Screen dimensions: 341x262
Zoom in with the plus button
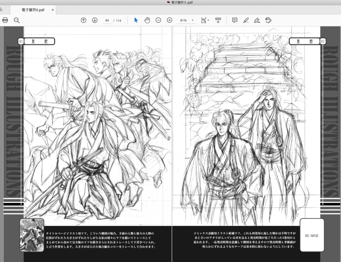[170, 20]
